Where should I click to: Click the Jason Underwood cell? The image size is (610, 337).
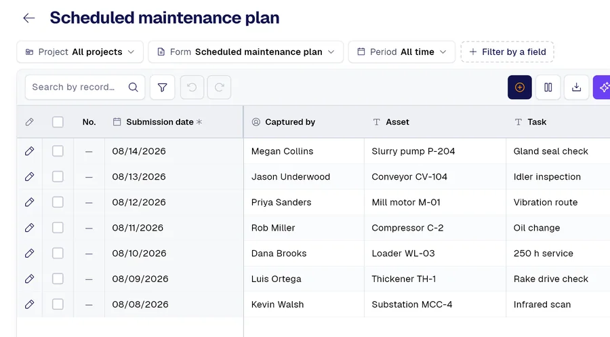304,177
